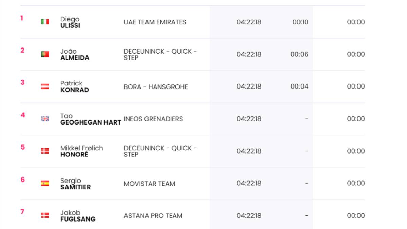Image resolution: width=407 pixels, height=229 pixels.
Task: Click the Danish flag icon beside Mikkel Frølich Honoré
Action: coord(45,151)
